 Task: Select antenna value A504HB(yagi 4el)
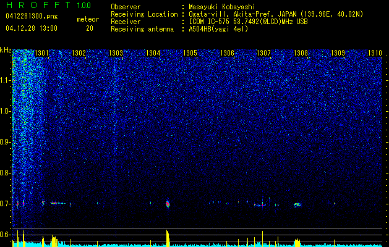[218, 29]
